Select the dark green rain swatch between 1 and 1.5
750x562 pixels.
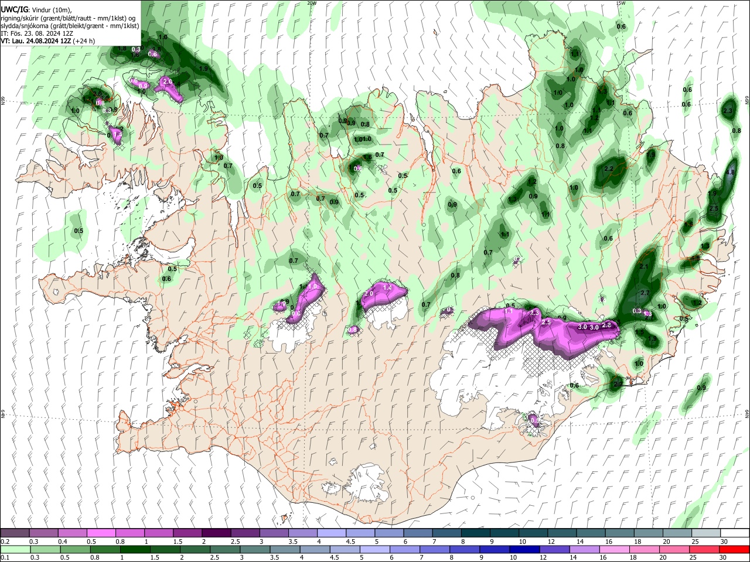pyautogui.click(x=135, y=549)
